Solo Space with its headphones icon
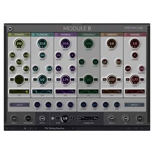 (142, 105)
